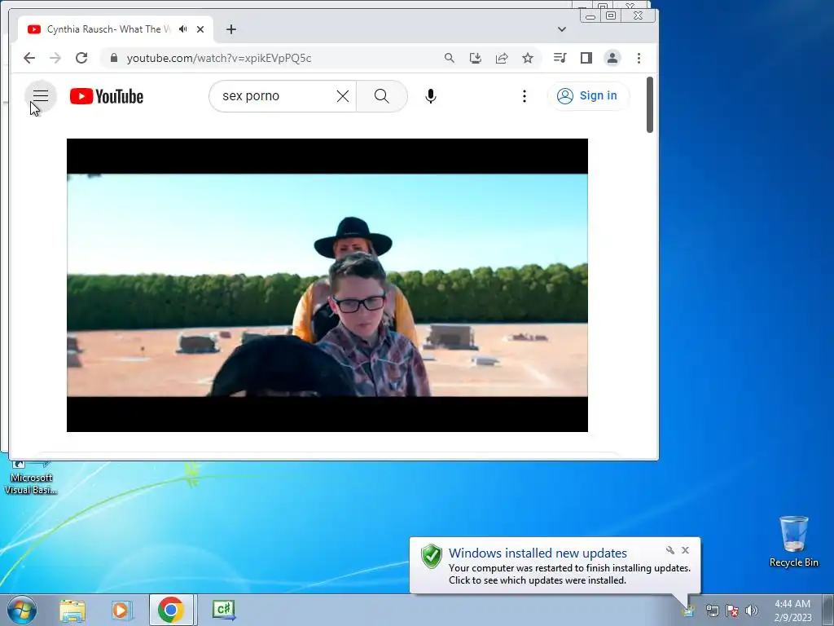Screen dimensions: 834x626
Task: Open the Chrome profile avatar menu
Action: click(612, 58)
